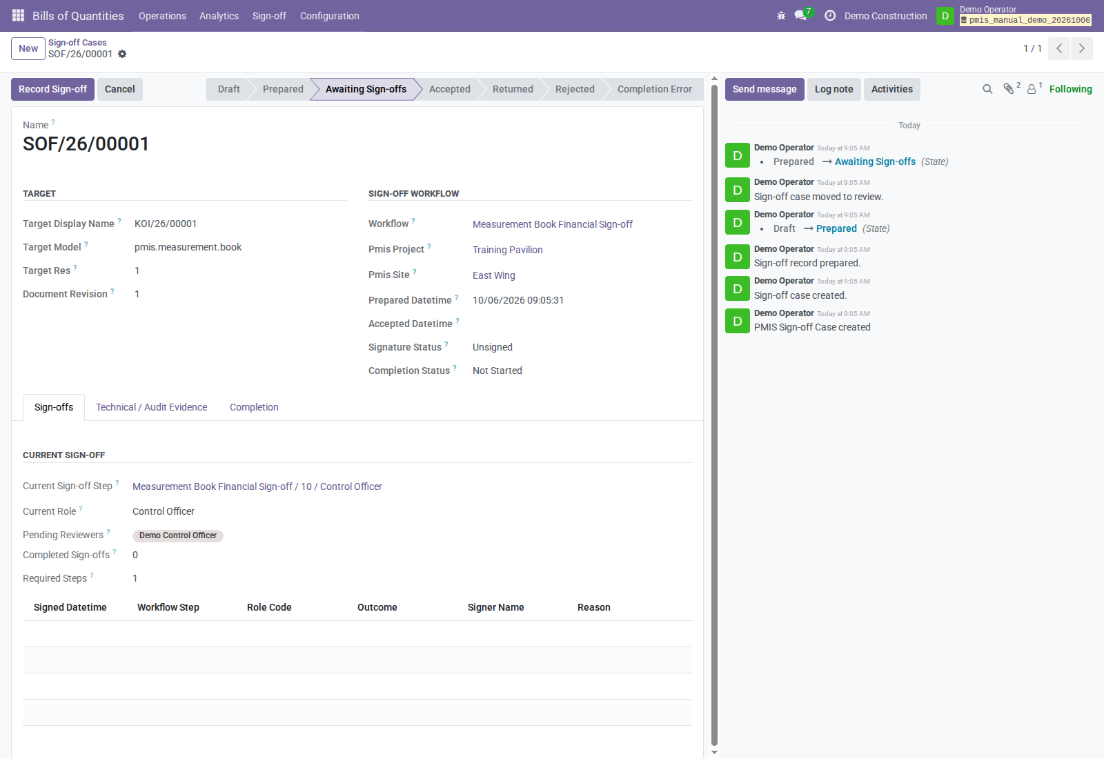
Task: Click the Record Sign-off button
Action: 52,89
